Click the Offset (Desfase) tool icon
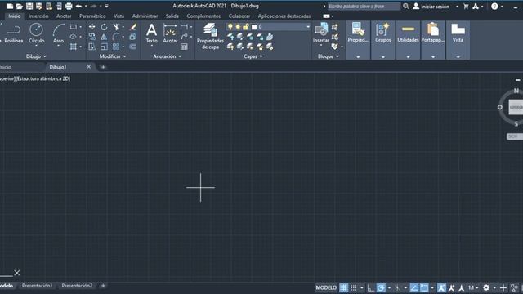Screen dimensions: 523x294 [x=132, y=47]
